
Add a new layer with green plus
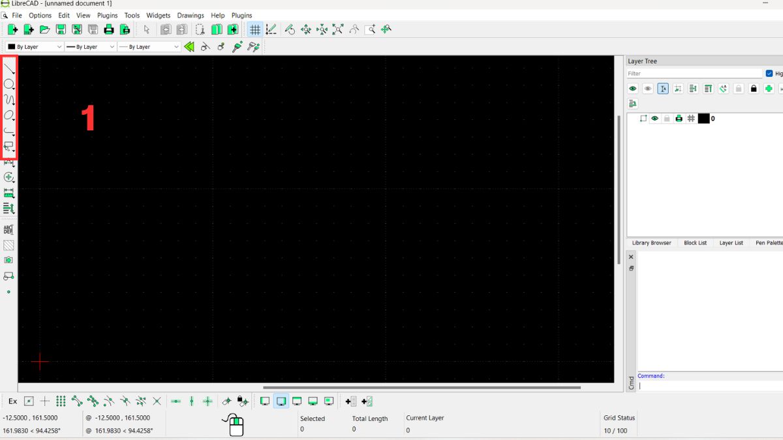click(x=769, y=89)
